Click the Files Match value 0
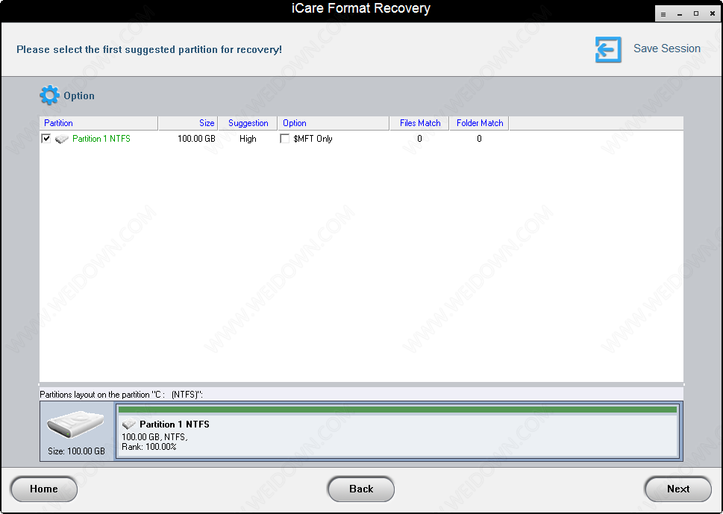 point(419,139)
